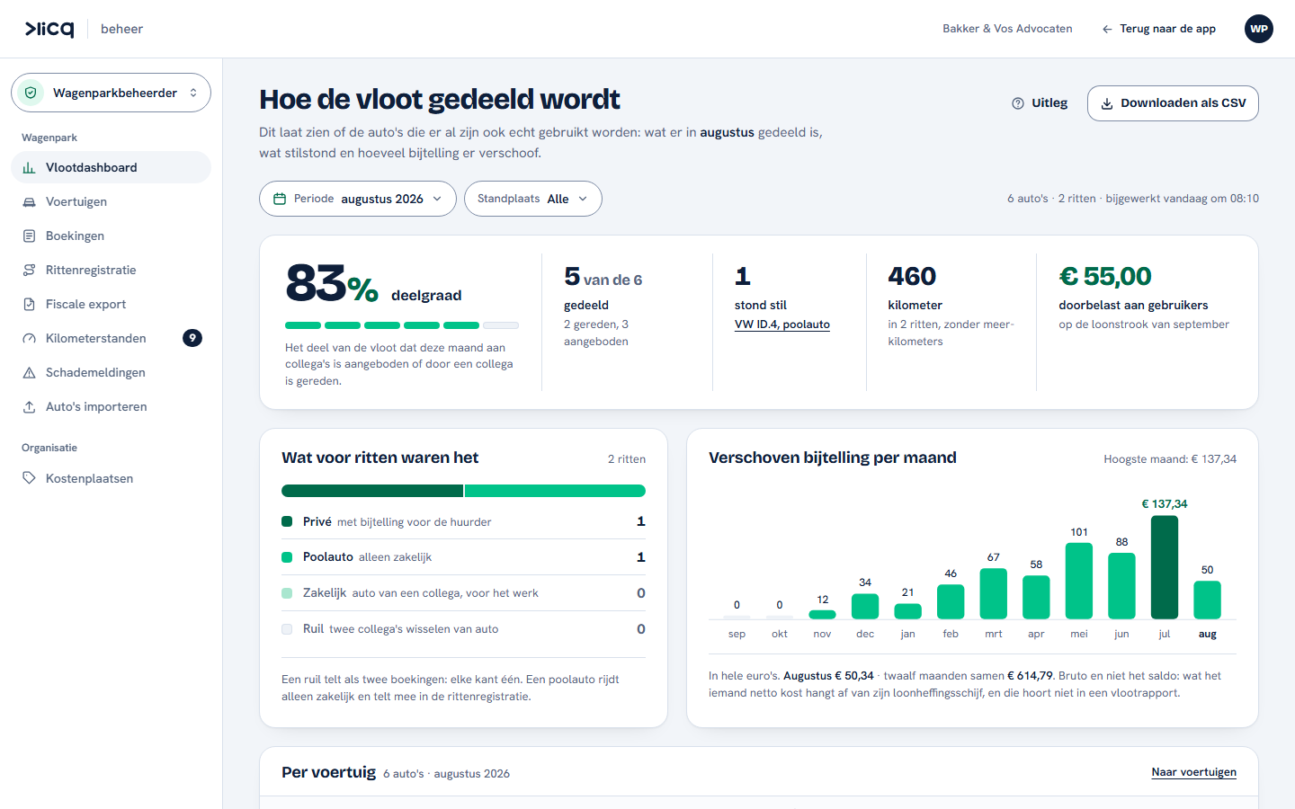Open the WP user avatar menu
This screenshot has height=809, width=1295.
click(1259, 29)
